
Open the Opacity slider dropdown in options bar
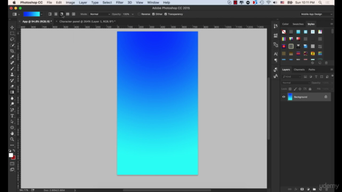tap(133, 14)
